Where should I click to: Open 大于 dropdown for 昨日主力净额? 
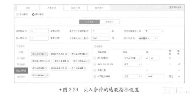[132, 77]
